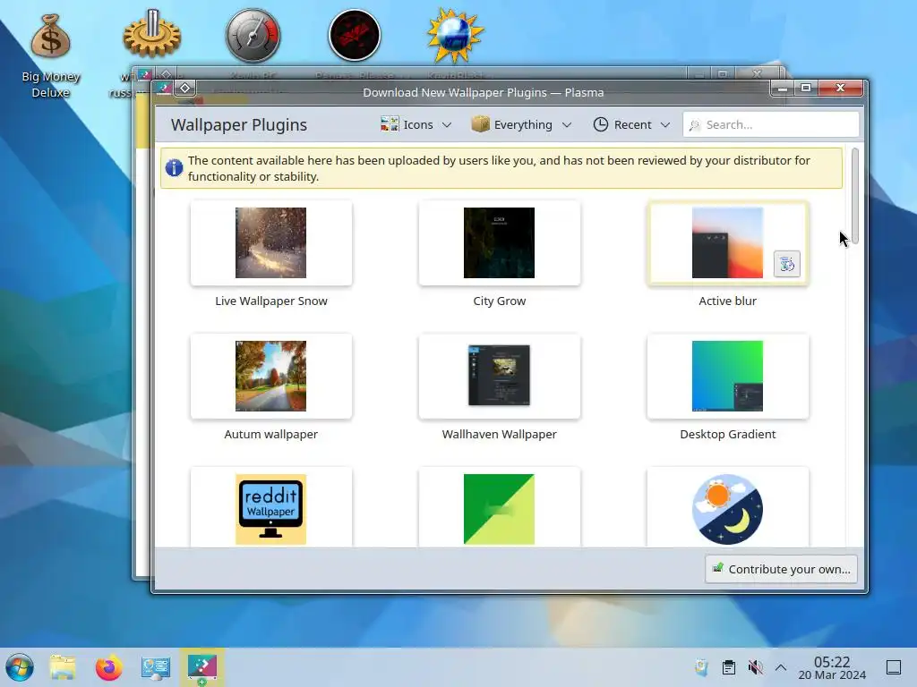This screenshot has width=917, height=687.
Task: Click the Contribute your own button
Action: [781, 569]
